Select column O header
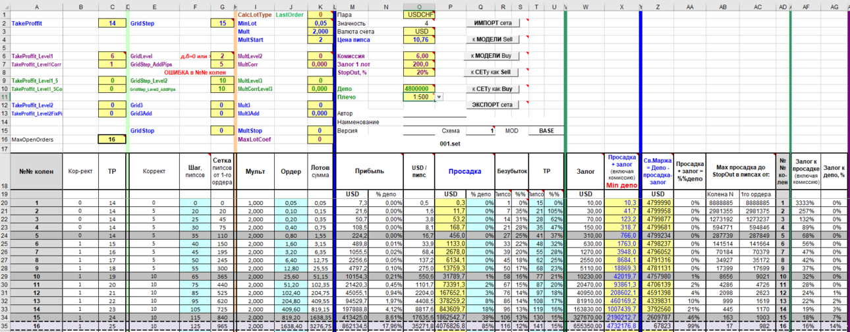Screen dimensions: 850x332 click(x=419, y=6)
